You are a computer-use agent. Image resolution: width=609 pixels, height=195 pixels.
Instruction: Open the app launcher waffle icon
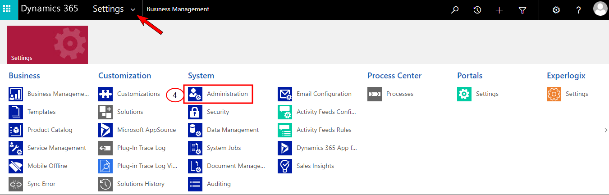coord(7,9)
